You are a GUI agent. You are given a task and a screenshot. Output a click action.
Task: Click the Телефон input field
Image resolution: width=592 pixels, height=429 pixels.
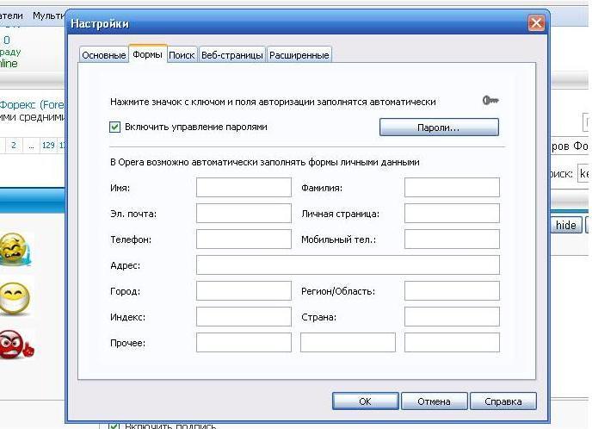244,239
